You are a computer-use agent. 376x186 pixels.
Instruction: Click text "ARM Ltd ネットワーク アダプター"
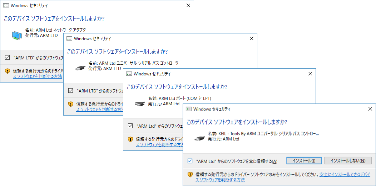pyautogui.click(x=62, y=30)
